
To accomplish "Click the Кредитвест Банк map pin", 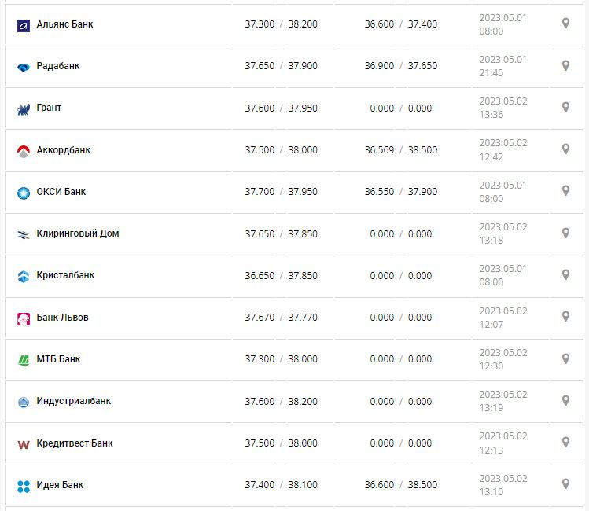I will point(565,442).
